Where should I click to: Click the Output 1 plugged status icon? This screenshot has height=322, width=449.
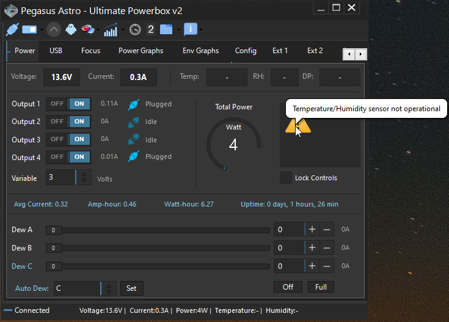[133, 104]
